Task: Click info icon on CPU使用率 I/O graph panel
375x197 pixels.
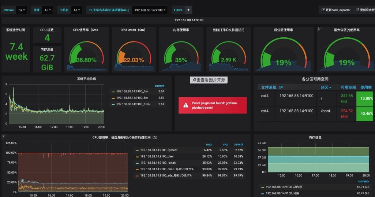Action: [3, 136]
